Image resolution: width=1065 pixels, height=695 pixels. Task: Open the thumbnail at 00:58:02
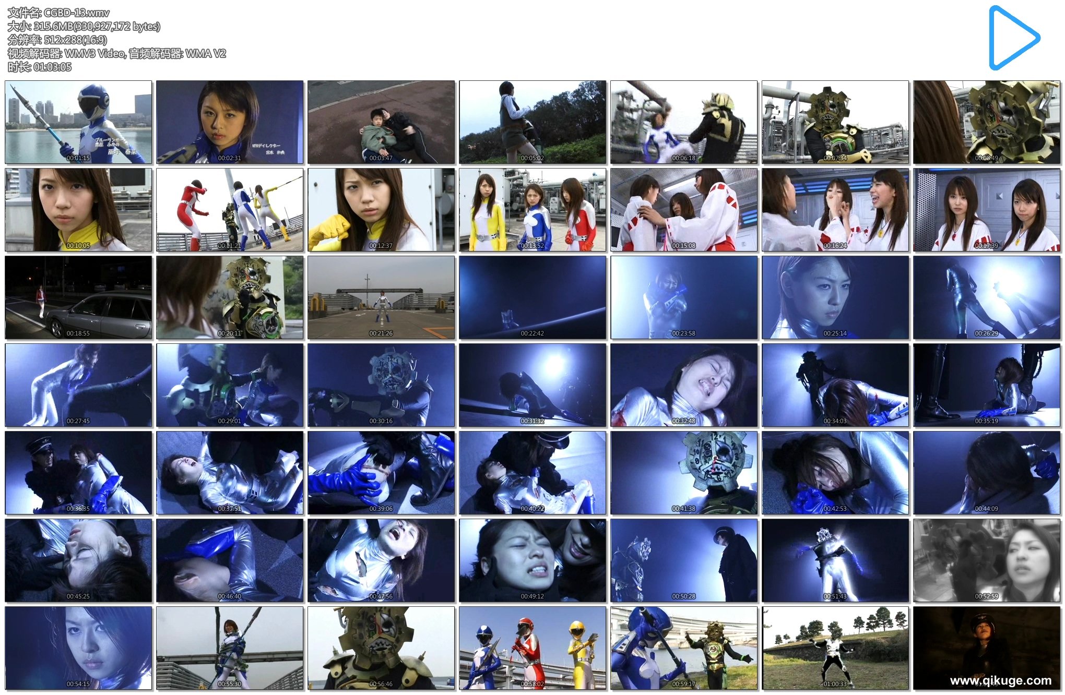[x=532, y=648]
